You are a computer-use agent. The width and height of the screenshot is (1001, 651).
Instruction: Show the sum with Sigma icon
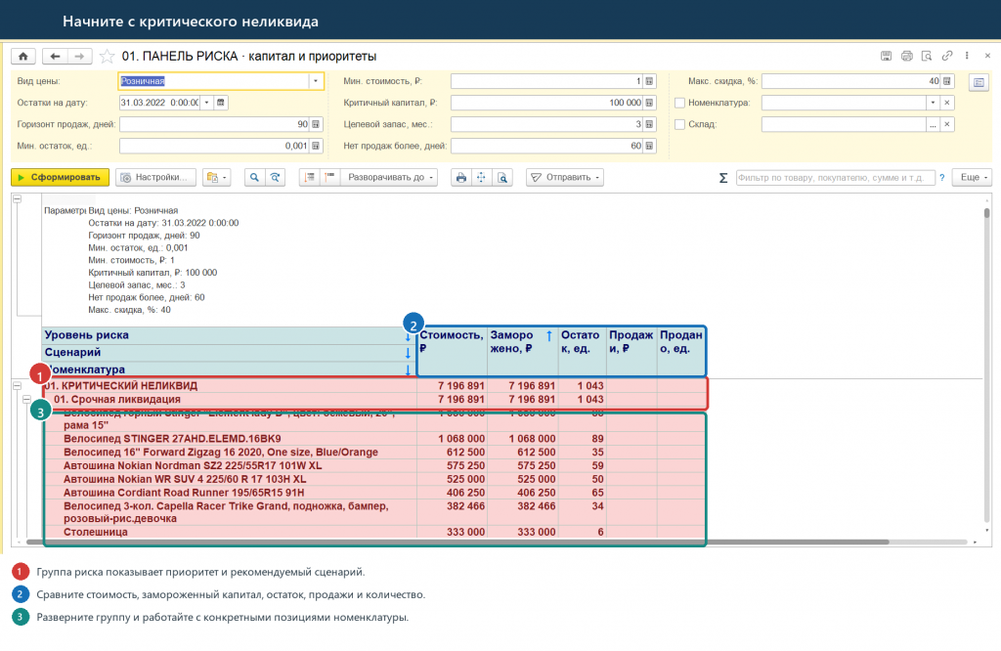pos(723,178)
